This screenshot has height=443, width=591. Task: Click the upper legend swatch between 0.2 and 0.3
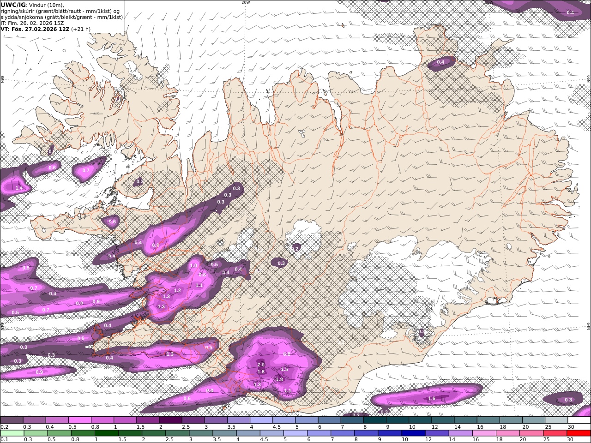pyautogui.click(x=12, y=420)
